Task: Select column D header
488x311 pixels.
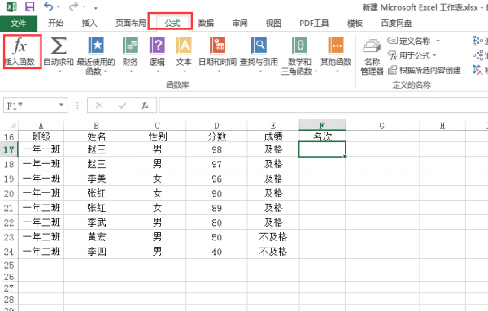Action: click(x=216, y=126)
